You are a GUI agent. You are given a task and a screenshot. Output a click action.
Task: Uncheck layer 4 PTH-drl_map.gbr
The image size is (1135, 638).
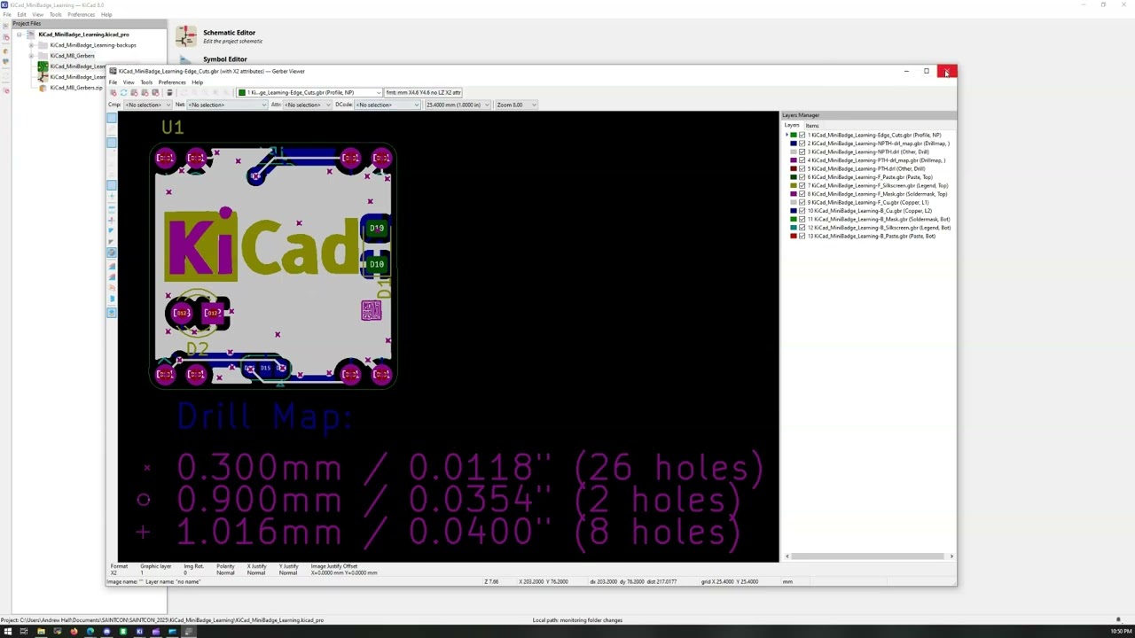point(802,160)
